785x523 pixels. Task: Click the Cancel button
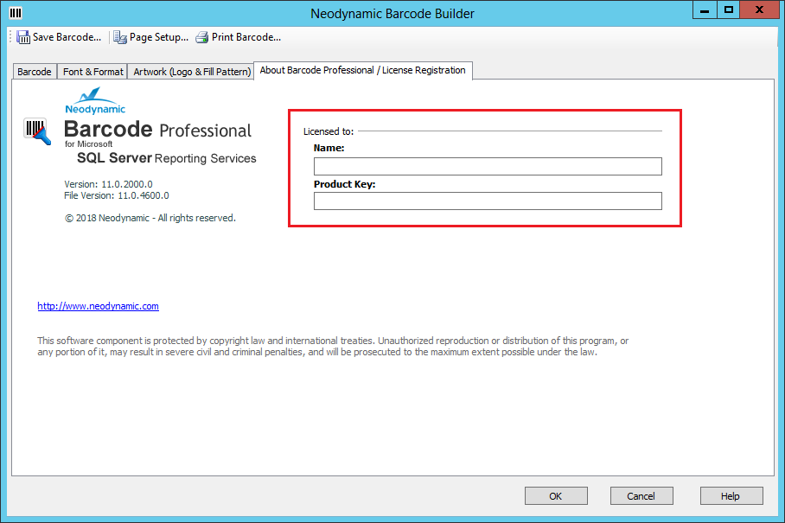[641, 496]
